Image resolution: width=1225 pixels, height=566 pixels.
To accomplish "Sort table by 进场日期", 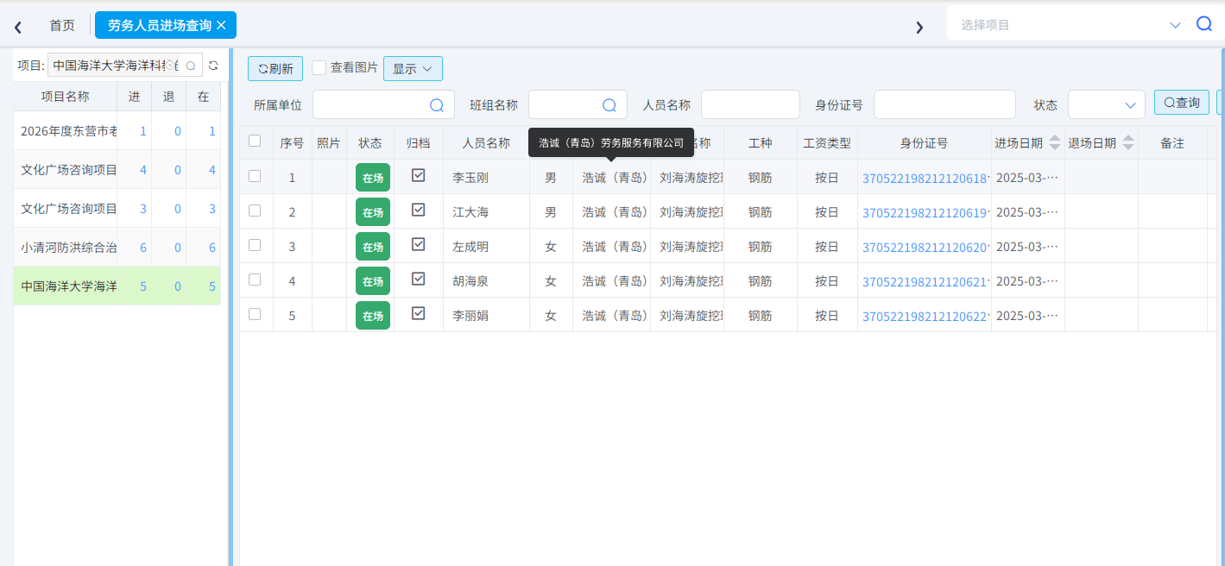I will [1055, 143].
